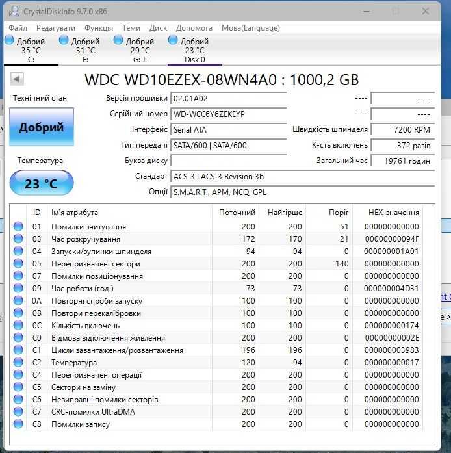Screen dimensions: 451x453
Task: Select the Помилки зчитування attribute name
Action: pyautogui.click(x=88, y=227)
